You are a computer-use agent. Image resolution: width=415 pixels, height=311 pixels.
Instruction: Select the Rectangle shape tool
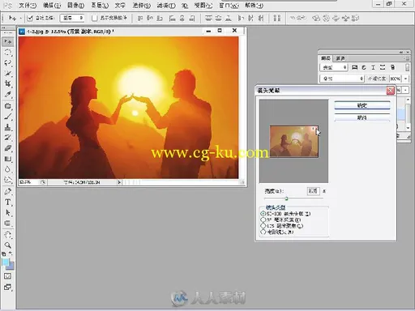click(7, 224)
